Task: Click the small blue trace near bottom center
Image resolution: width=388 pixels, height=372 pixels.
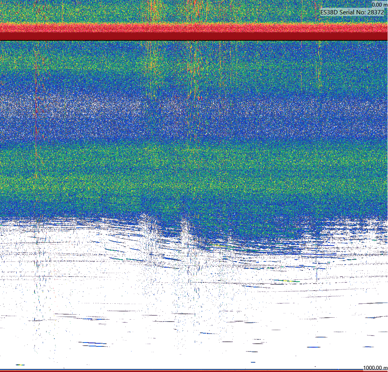Action: coord(253,362)
